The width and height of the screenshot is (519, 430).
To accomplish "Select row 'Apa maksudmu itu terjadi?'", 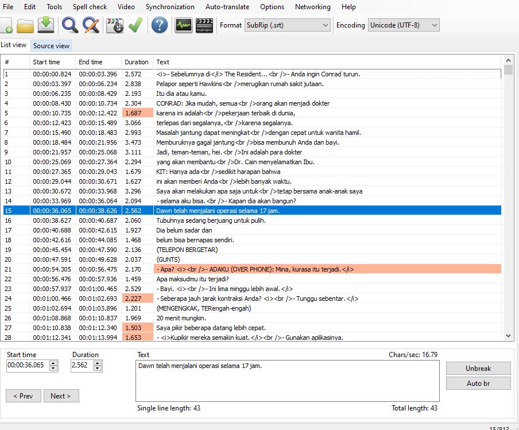I will 252,279.
